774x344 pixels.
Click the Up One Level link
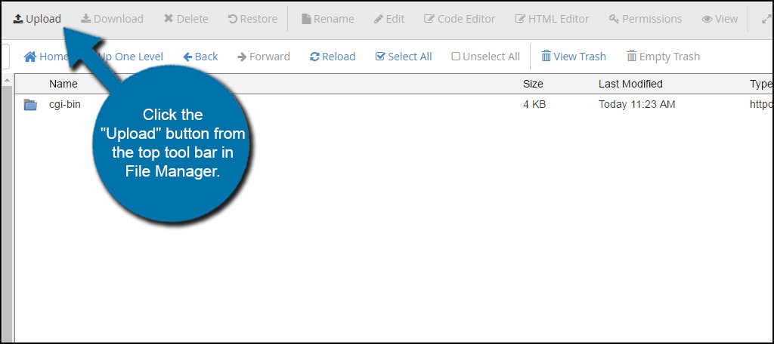tap(131, 57)
